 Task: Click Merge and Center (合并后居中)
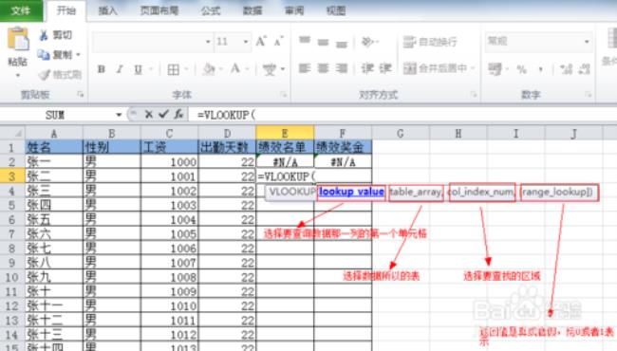(x=435, y=68)
